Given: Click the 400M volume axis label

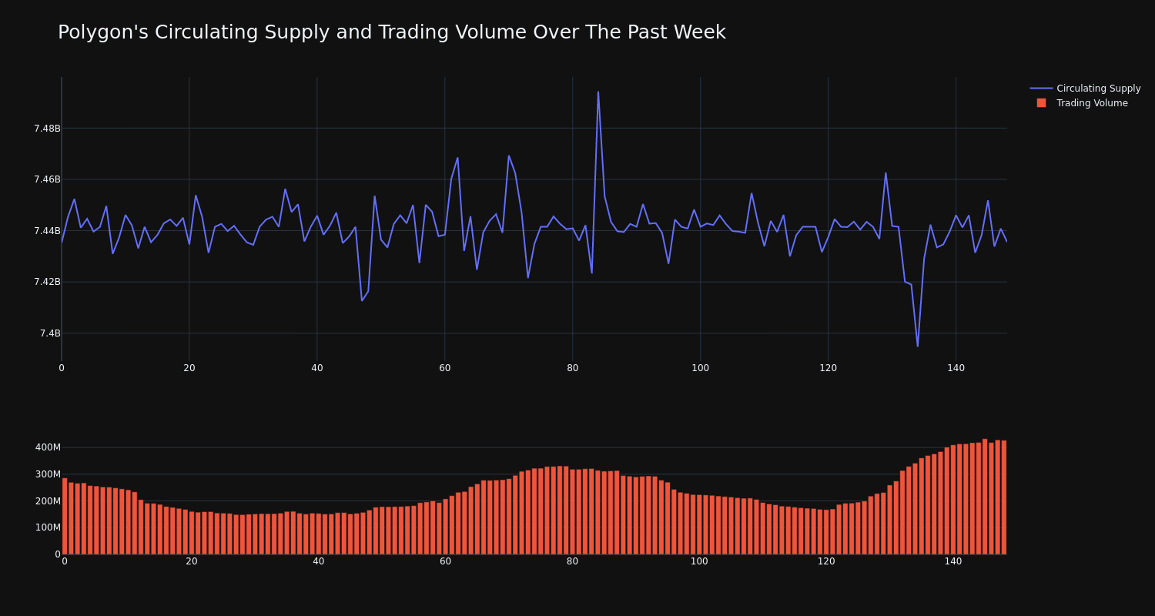Looking at the screenshot, I should [48, 447].
